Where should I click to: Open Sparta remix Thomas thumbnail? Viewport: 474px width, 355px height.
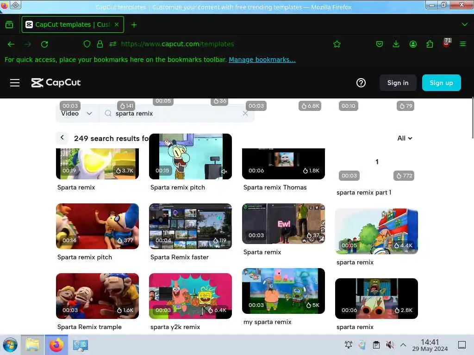coord(283,164)
